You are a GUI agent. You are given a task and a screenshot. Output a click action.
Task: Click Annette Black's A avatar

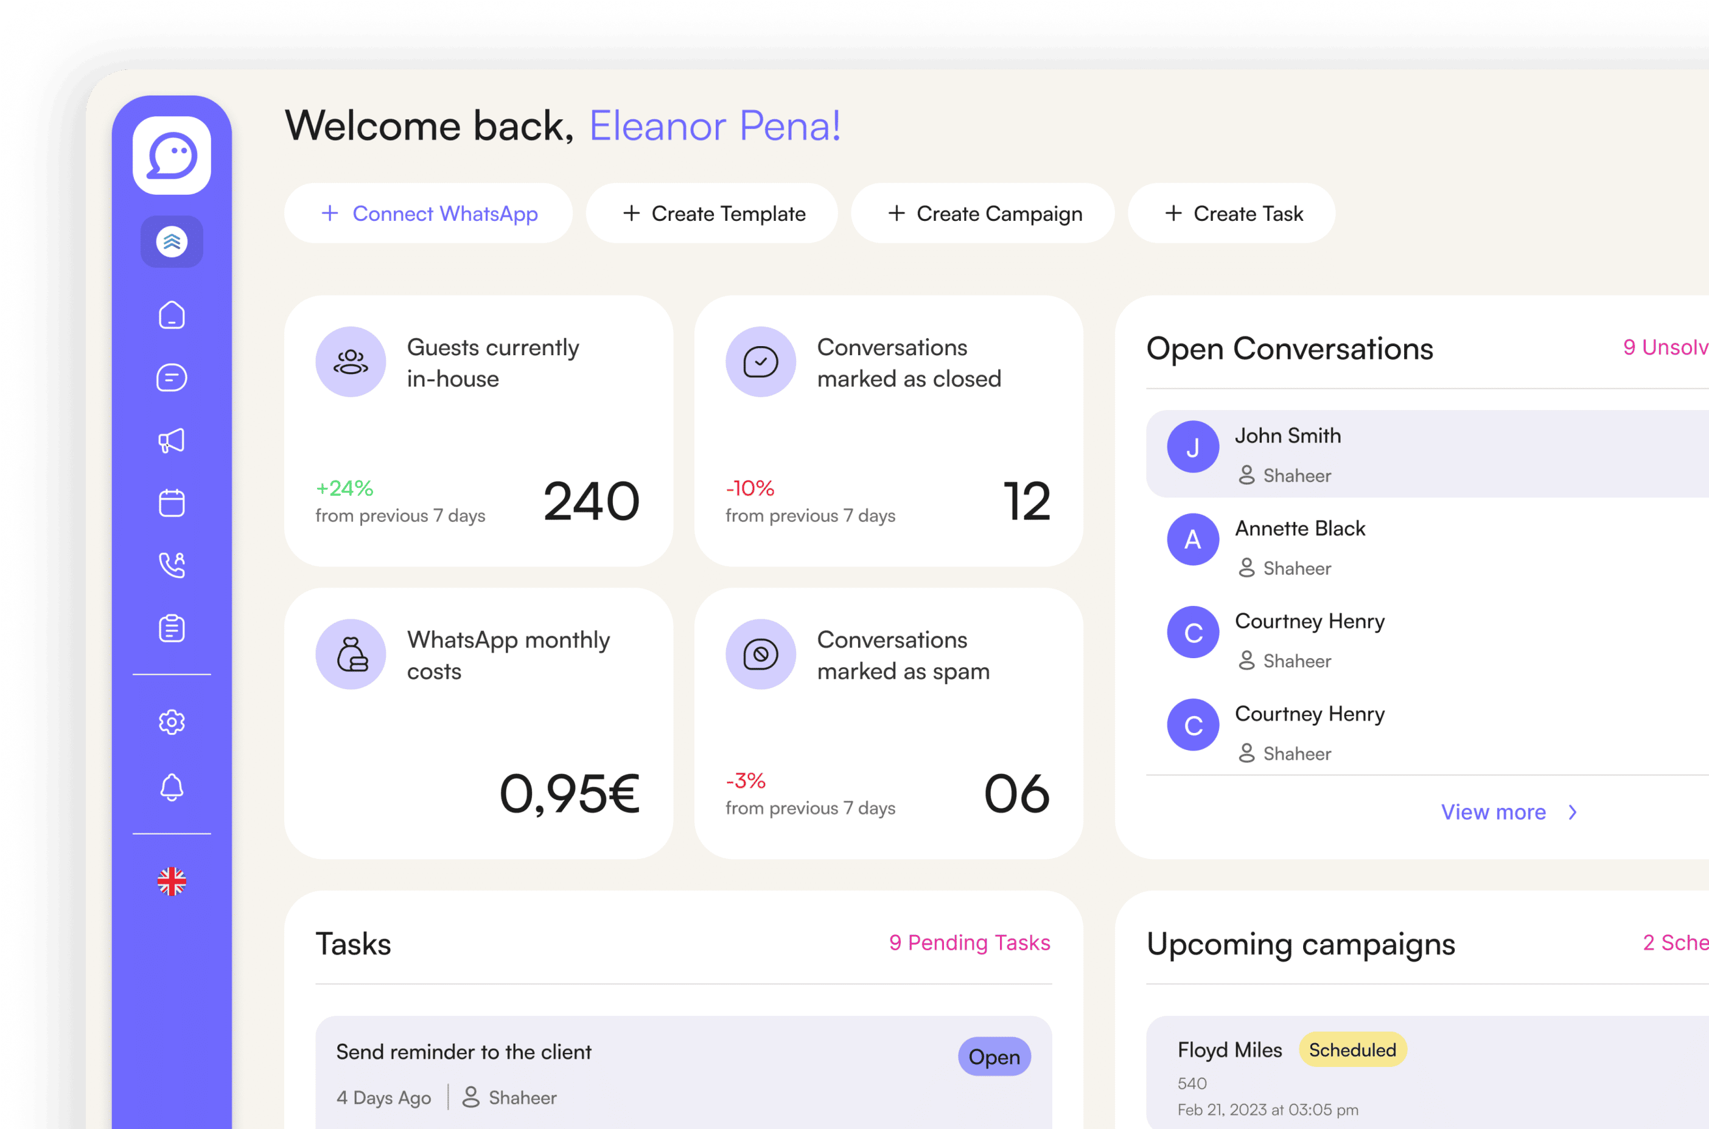[x=1193, y=540]
